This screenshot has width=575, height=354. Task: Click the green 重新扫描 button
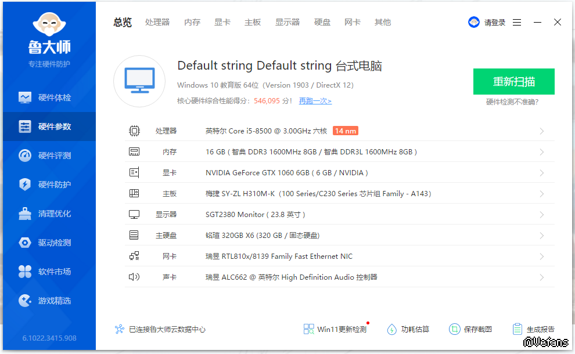click(513, 81)
